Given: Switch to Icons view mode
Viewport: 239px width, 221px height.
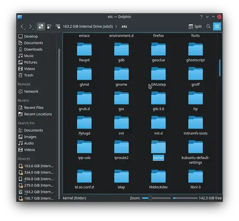Looking at the screenshot, I should [41, 27].
